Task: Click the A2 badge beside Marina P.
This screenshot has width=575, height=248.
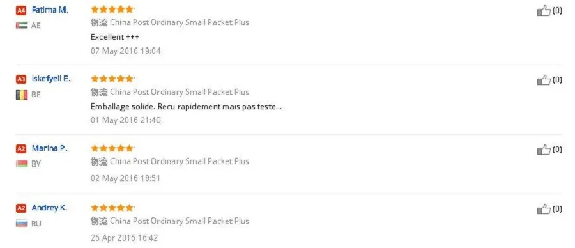Action: (x=21, y=149)
